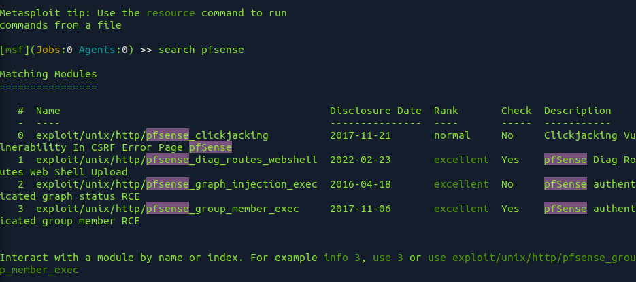Click module name pfsense_diag_routes_webshell
This screenshot has width=636, height=282.
point(232,160)
